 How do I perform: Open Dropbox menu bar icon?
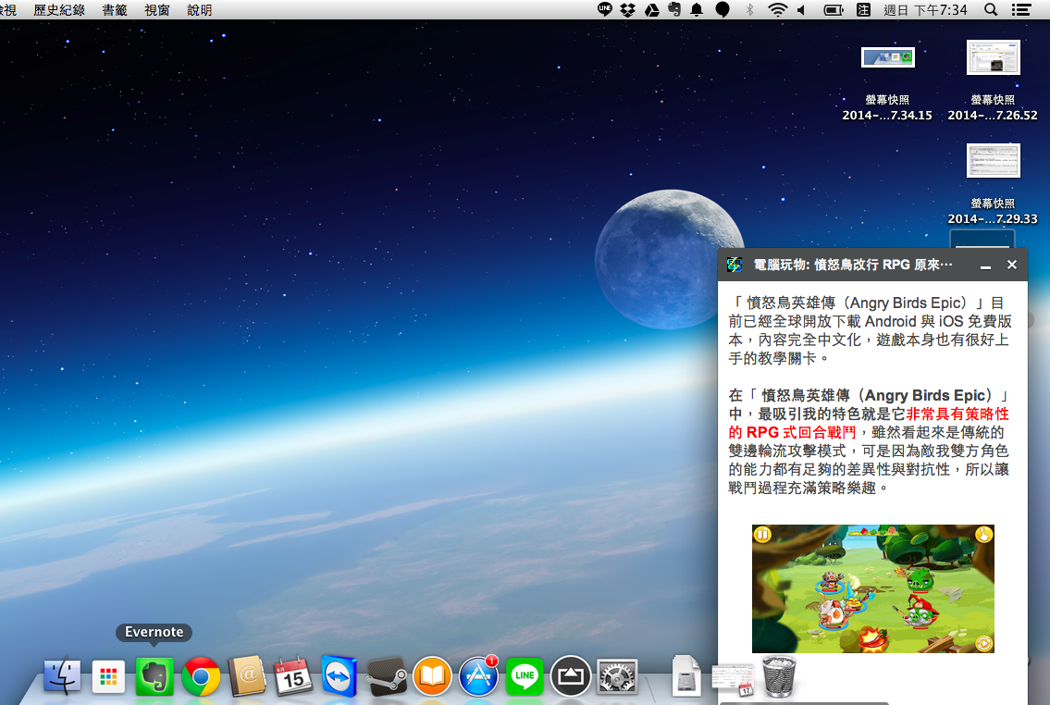tap(627, 9)
